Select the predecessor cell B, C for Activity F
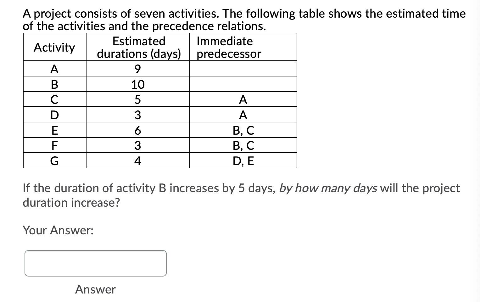 243,145
